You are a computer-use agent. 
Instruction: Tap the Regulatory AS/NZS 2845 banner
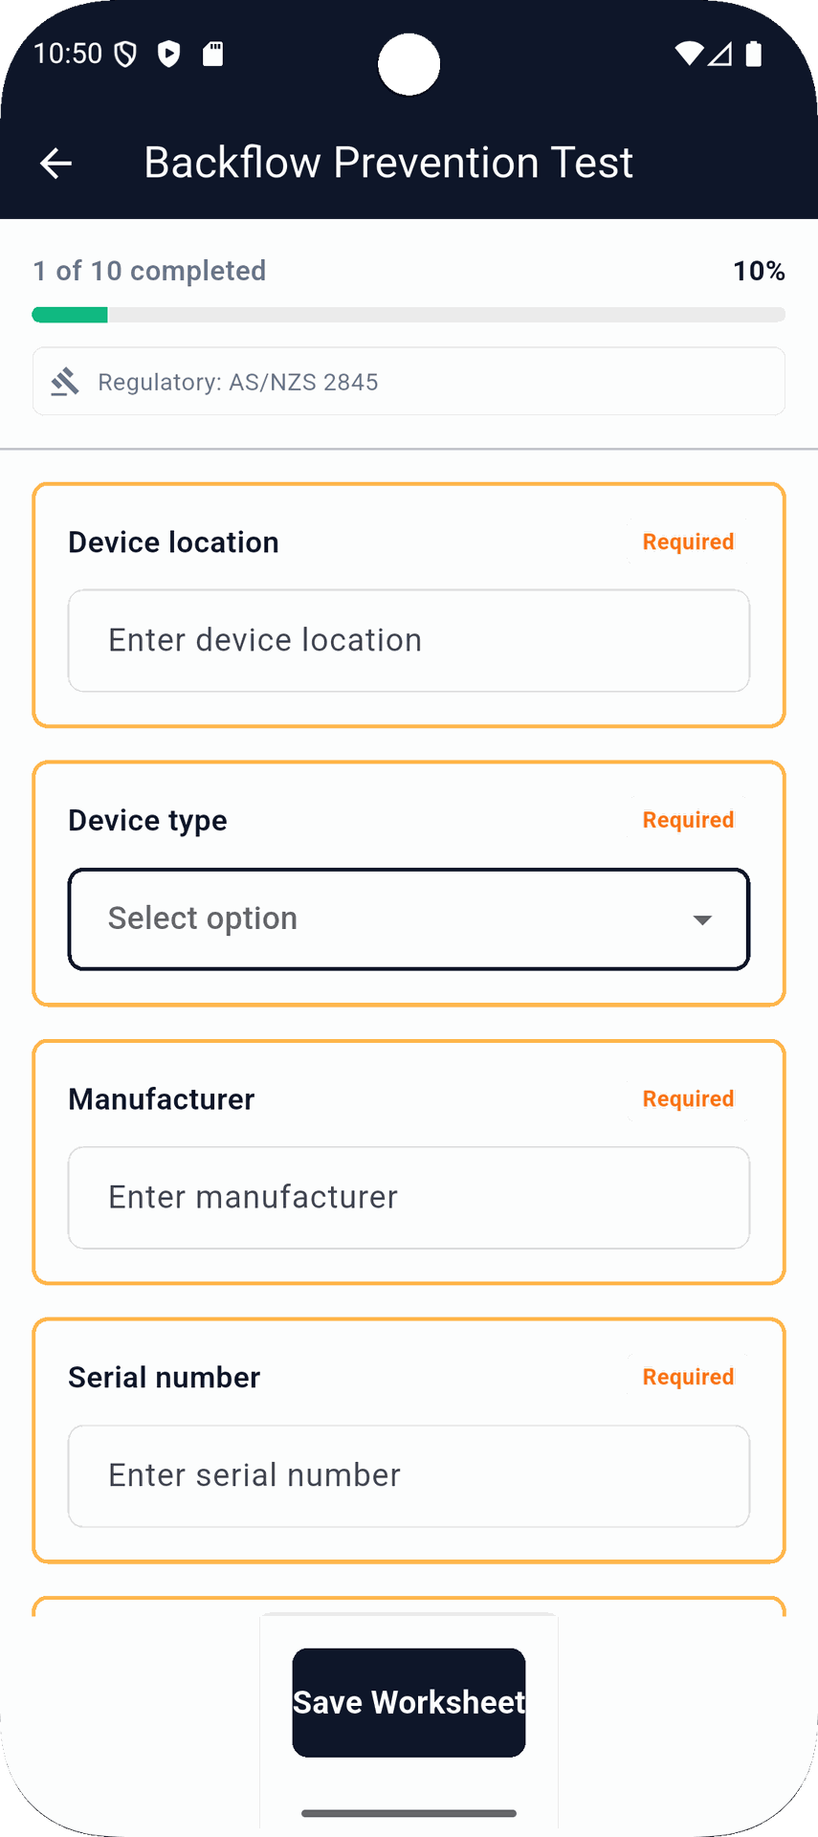pyautogui.click(x=409, y=382)
